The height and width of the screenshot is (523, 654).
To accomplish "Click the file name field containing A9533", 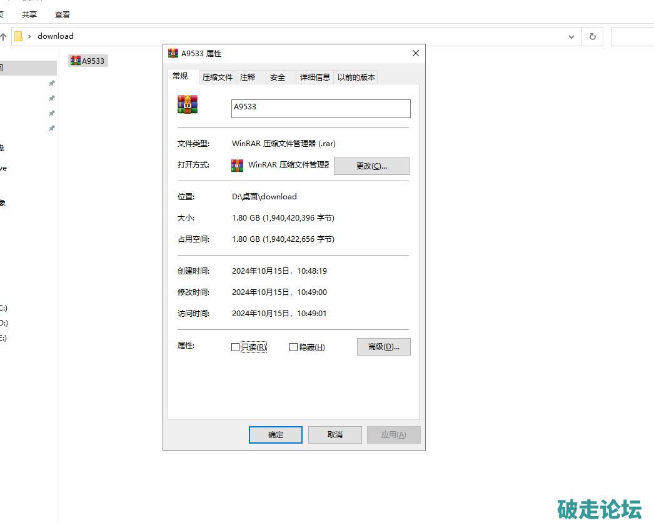I will (x=320, y=109).
